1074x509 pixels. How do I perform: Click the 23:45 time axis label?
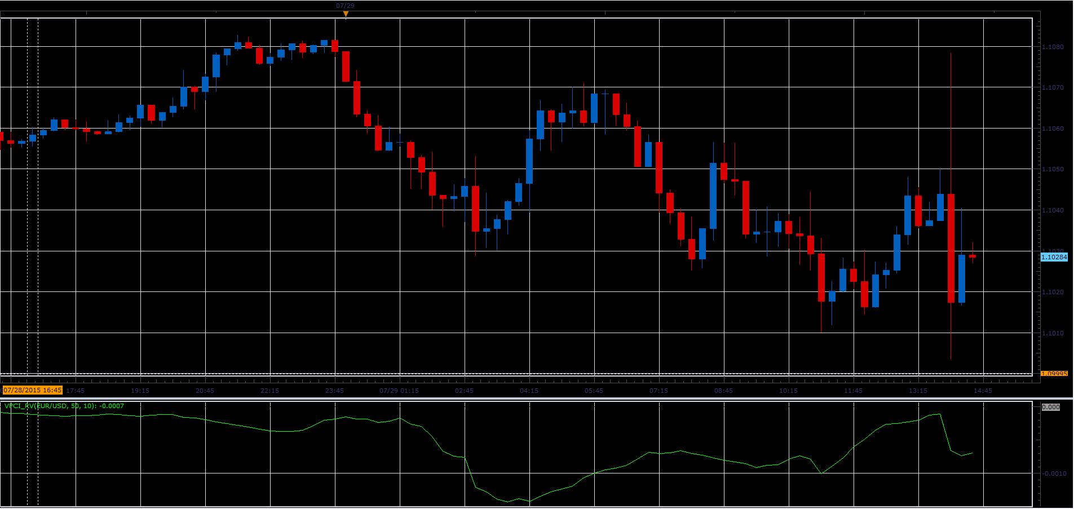(x=334, y=391)
